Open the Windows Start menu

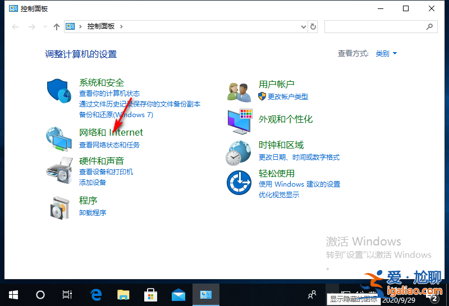13,295
